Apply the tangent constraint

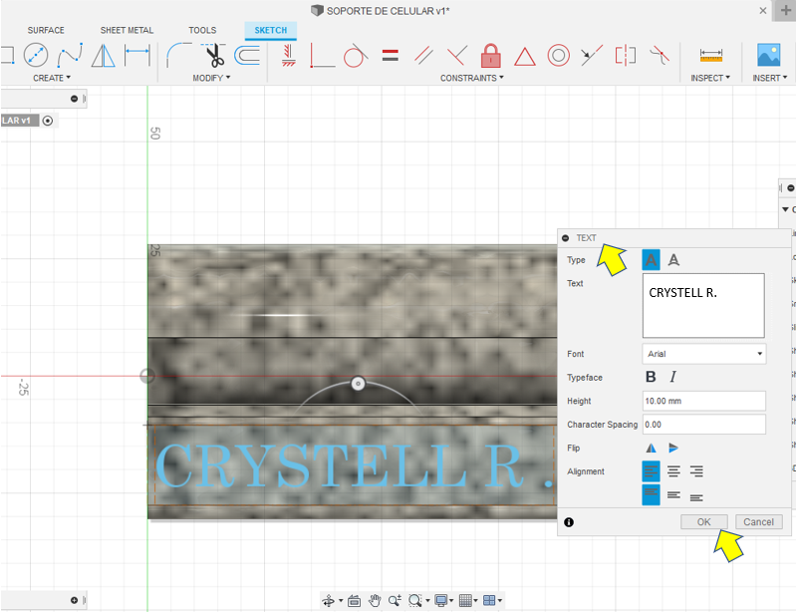356,56
